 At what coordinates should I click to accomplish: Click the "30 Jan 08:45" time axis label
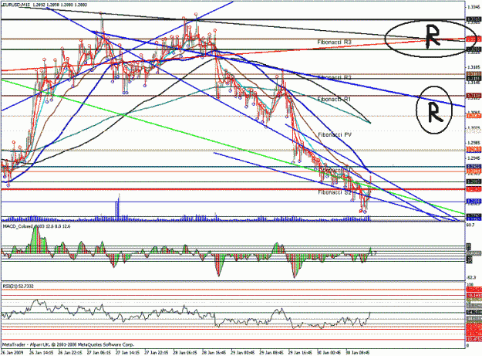(358, 353)
